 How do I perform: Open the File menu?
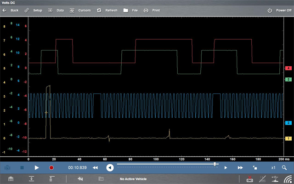[x=130, y=10]
